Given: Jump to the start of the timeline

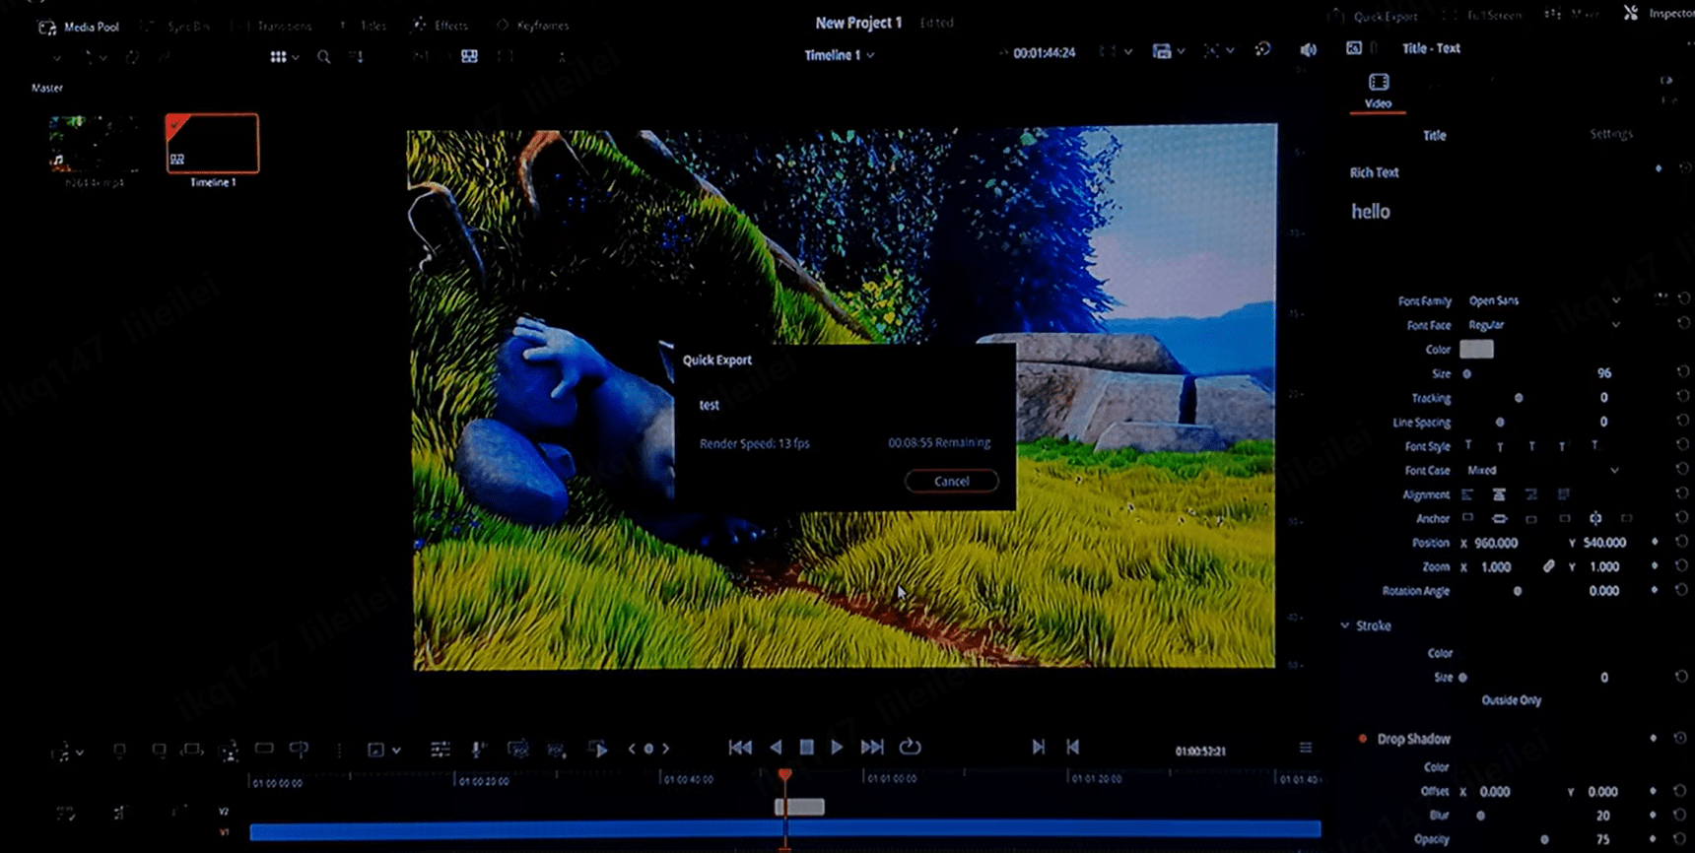Looking at the screenshot, I should [x=740, y=748].
